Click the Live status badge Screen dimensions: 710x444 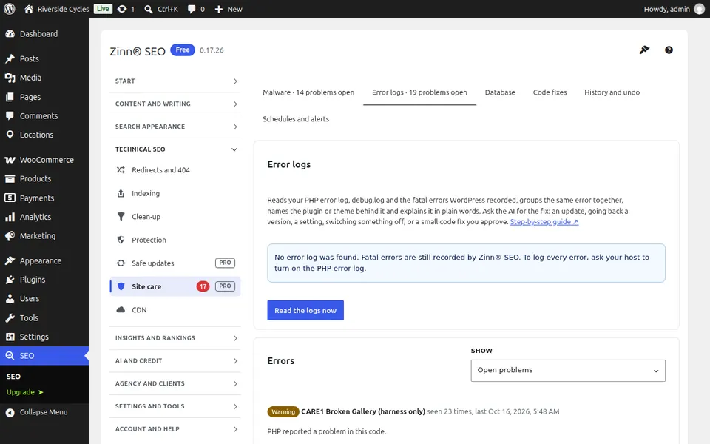pyautogui.click(x=103, y=9)
